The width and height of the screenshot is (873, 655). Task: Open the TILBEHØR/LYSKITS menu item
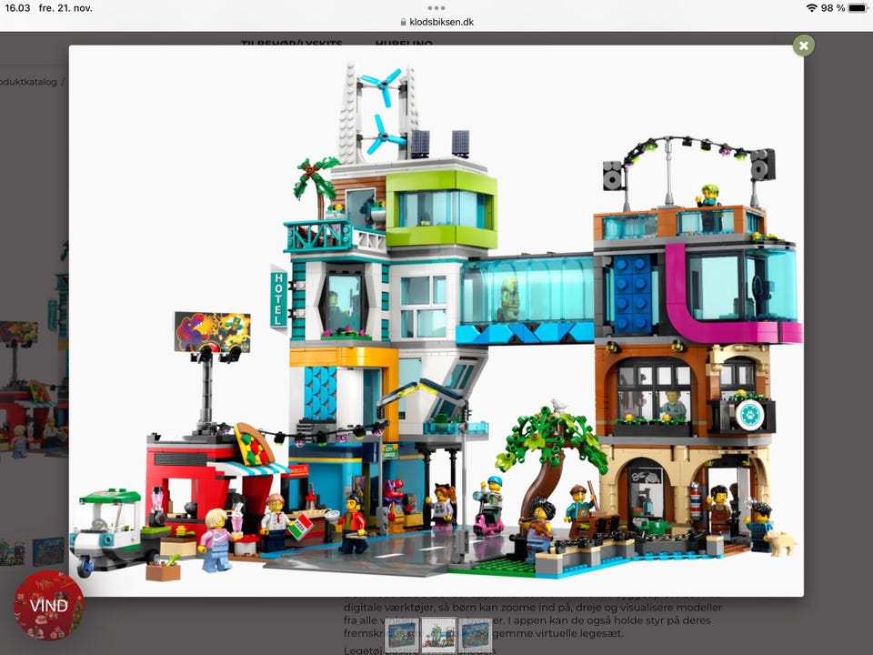click(292, 43)
